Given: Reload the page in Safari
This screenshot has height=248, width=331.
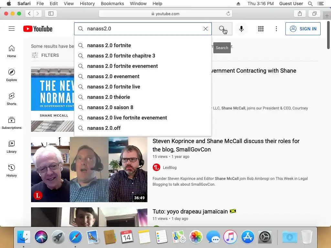Looking at the screenshot, I should (x=228, y=14).
